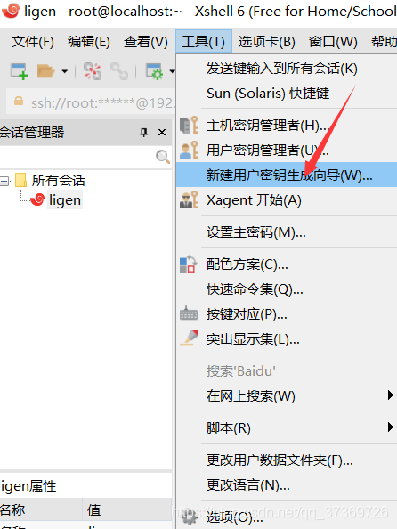The width and height of the screenshot is (397, 529).
Task: Close the Session Manager panel
Action: point(162,132)
